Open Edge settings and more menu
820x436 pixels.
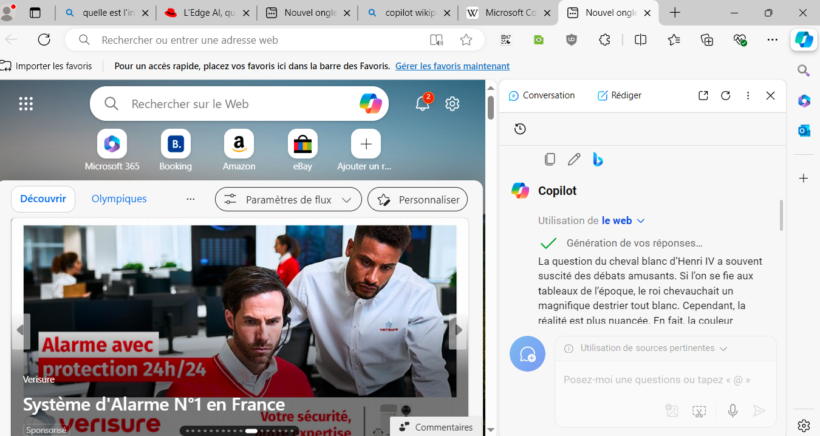click(772, 40)
